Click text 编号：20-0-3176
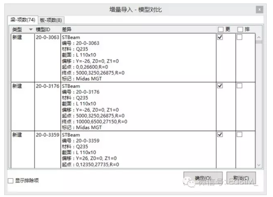 coord(81,92)
